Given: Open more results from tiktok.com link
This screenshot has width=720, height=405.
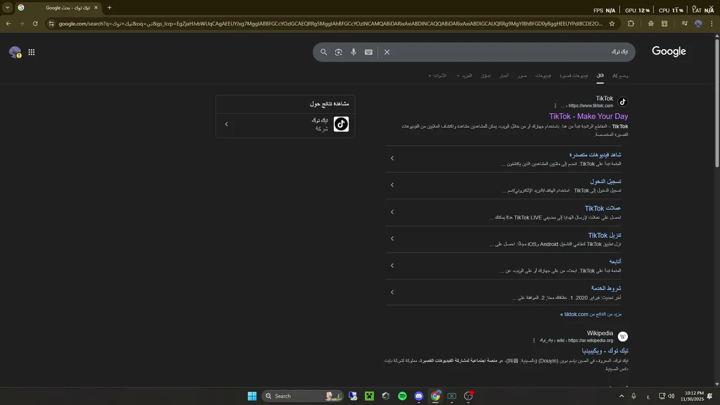Looking at the screenshot, I should coord(591,314).
